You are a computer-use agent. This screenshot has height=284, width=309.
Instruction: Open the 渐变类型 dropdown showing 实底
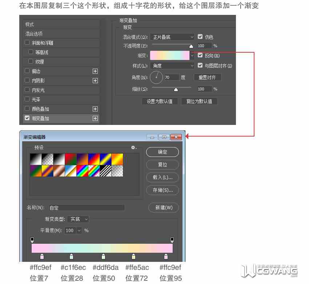click(x=78, y=219)
